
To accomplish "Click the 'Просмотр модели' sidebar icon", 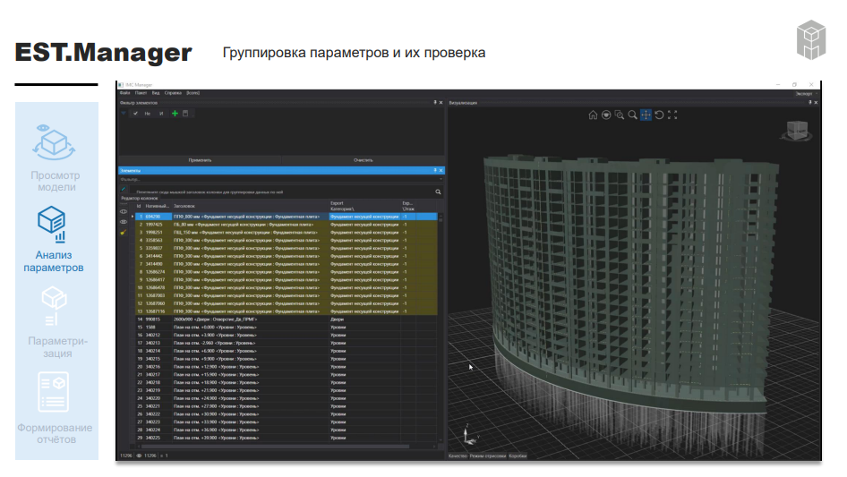I will pos(54,142).
